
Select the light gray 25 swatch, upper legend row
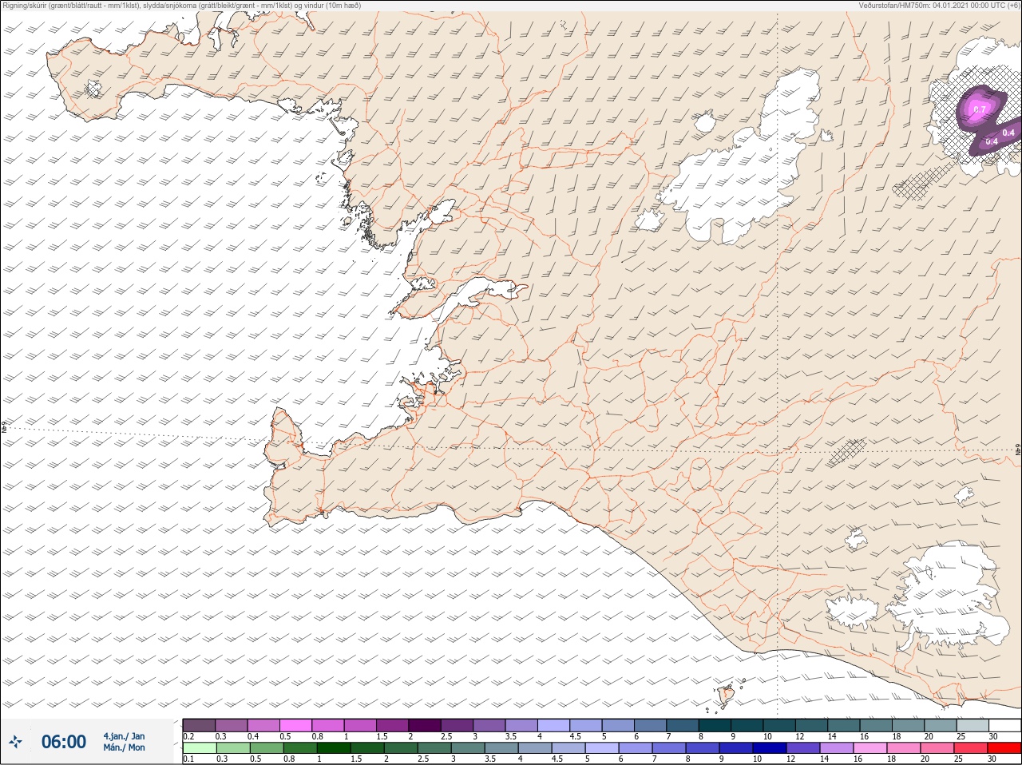click(972, 725)
